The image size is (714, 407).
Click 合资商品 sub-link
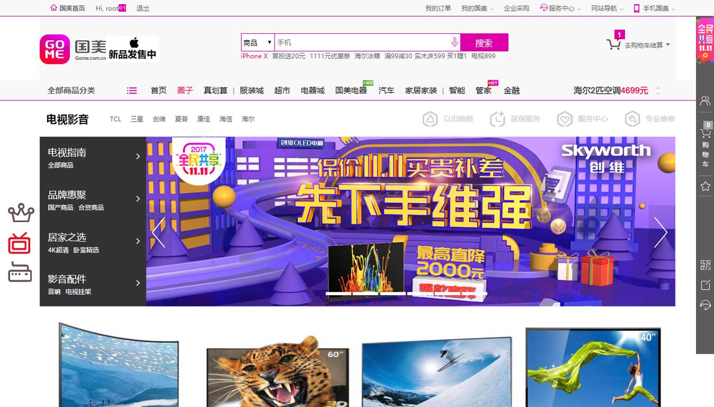point(91,207)
